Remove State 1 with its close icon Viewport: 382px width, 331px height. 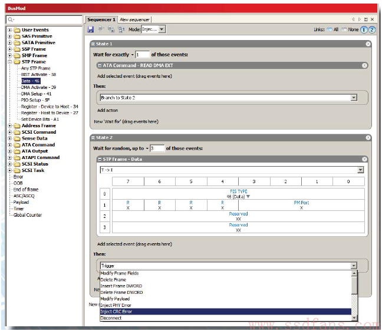click(x=368, y=44)
